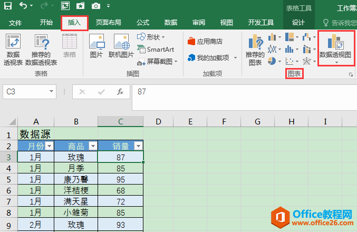Click the sales cell with value 93
This screenshot has height=232, width=357.
point(121,225)
